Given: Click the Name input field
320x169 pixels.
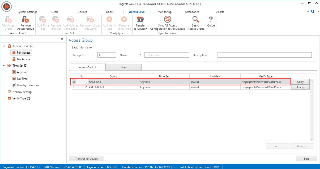Looking at the screenshot, I should 167,55.
